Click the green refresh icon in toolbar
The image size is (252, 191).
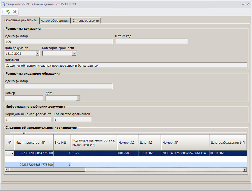8,12
